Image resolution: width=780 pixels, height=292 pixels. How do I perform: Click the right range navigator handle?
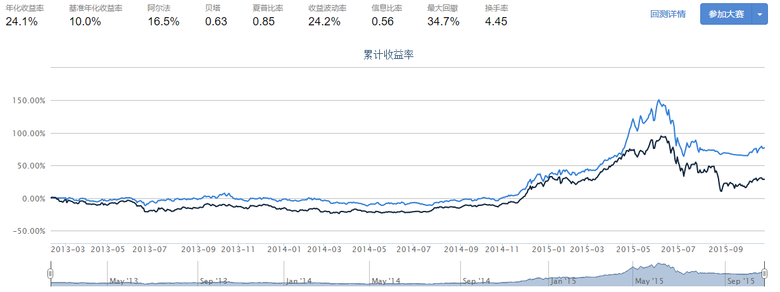coord(764,273)
